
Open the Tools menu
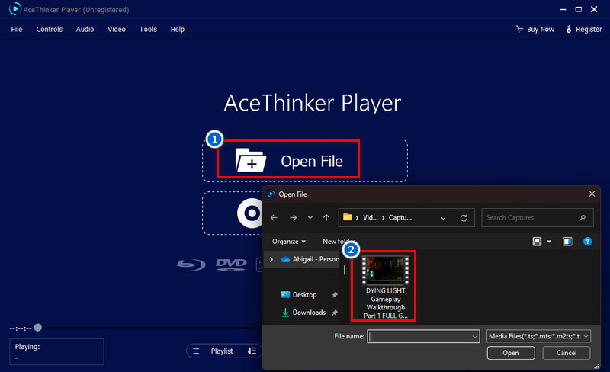point(148,29)
